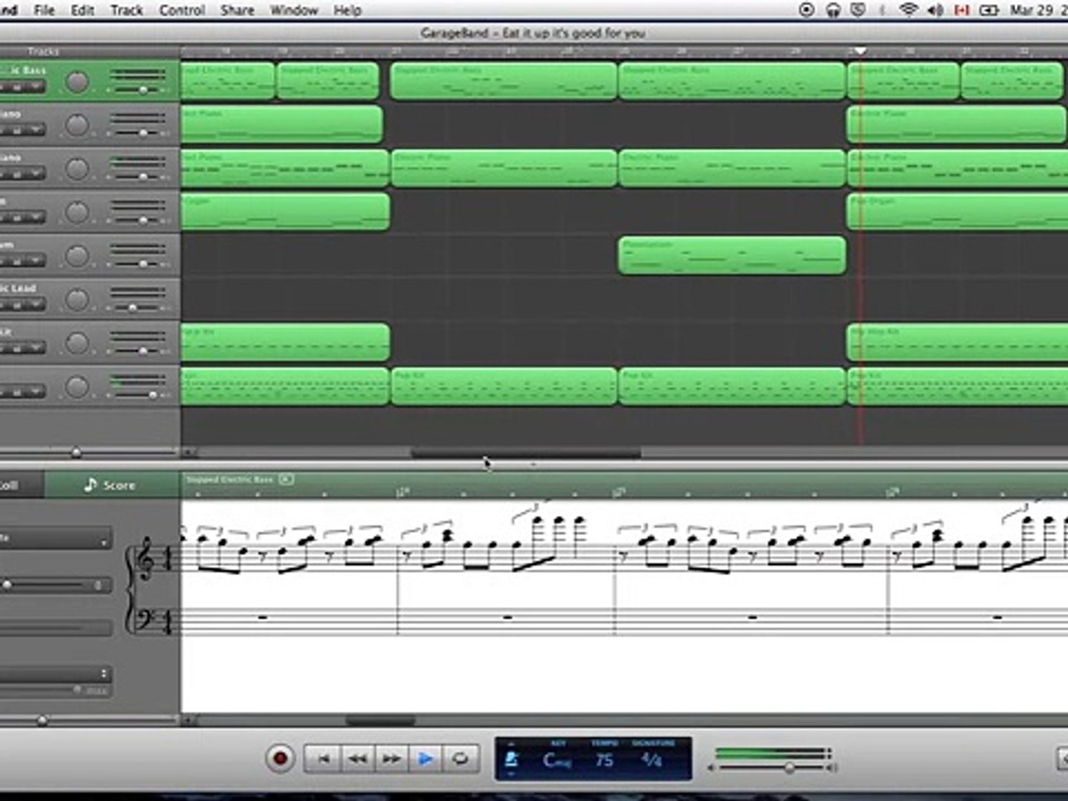Click the tempo value 75
Viewport: 1068px width, 801px height.
(604, 760)
